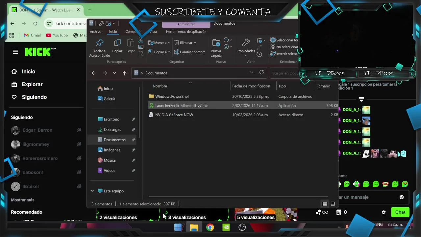Click Invertir selección
The image size is (421, 237).
point(284,54)
